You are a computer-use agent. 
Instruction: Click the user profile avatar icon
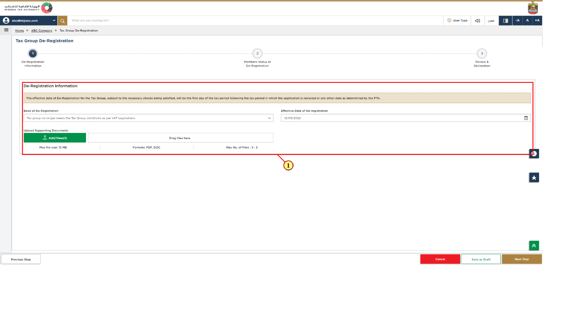(6, 21)
